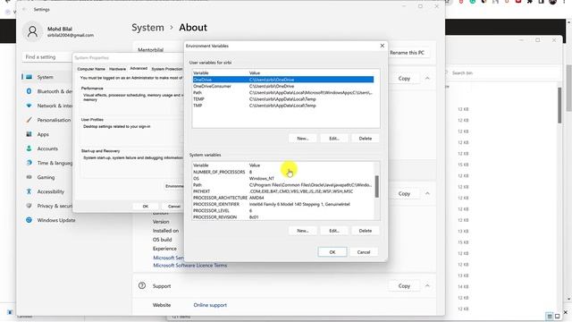This screenshot has width=572, height=322.
Task: Collapse the device specifications section chevron
Action: coord(427,78)
